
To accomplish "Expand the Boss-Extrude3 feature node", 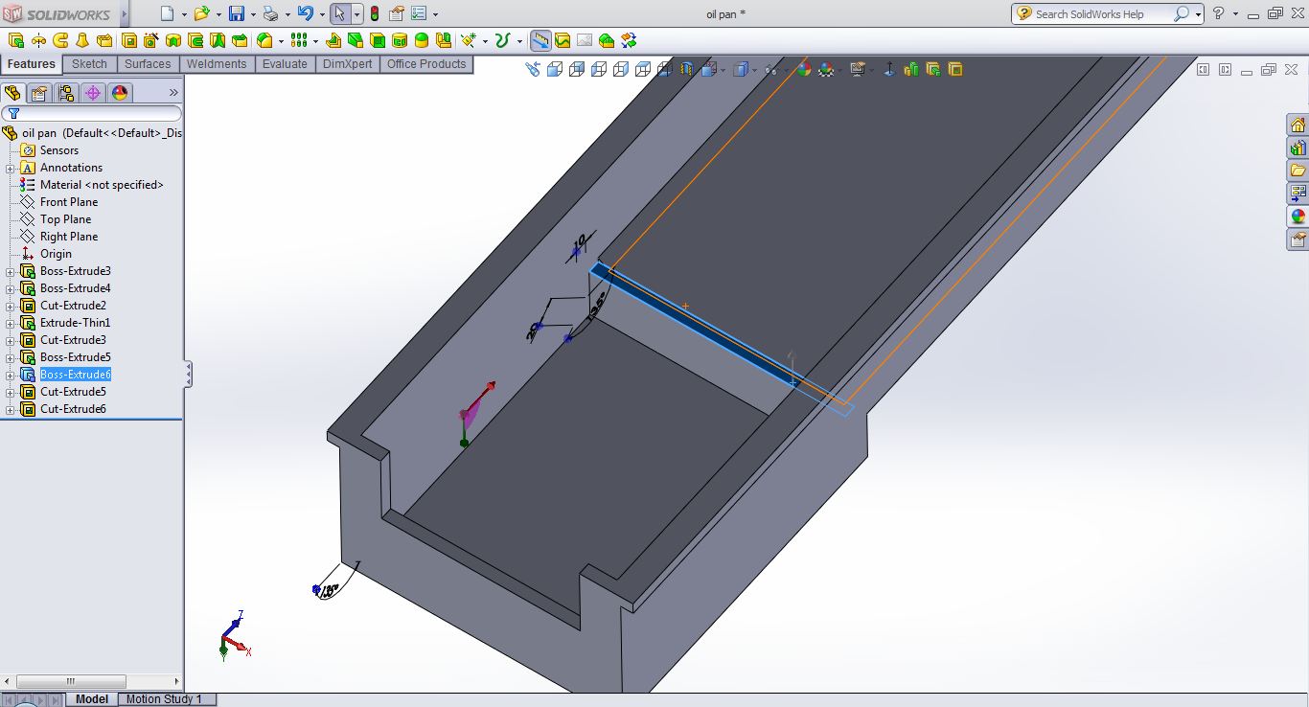I will click(x=10, y=271).
